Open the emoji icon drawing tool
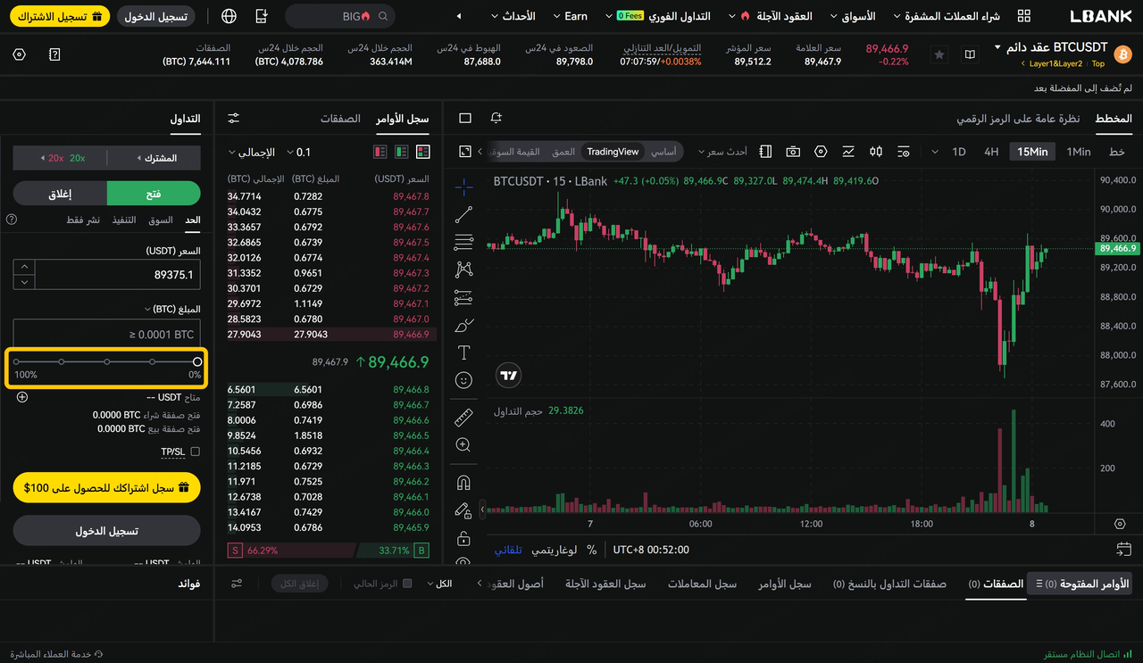The height and width of the screenshot is (663, 1143). point(463,380)
